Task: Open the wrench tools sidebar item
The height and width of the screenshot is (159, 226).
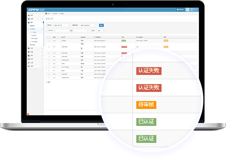Action: (x=29, y=63)
